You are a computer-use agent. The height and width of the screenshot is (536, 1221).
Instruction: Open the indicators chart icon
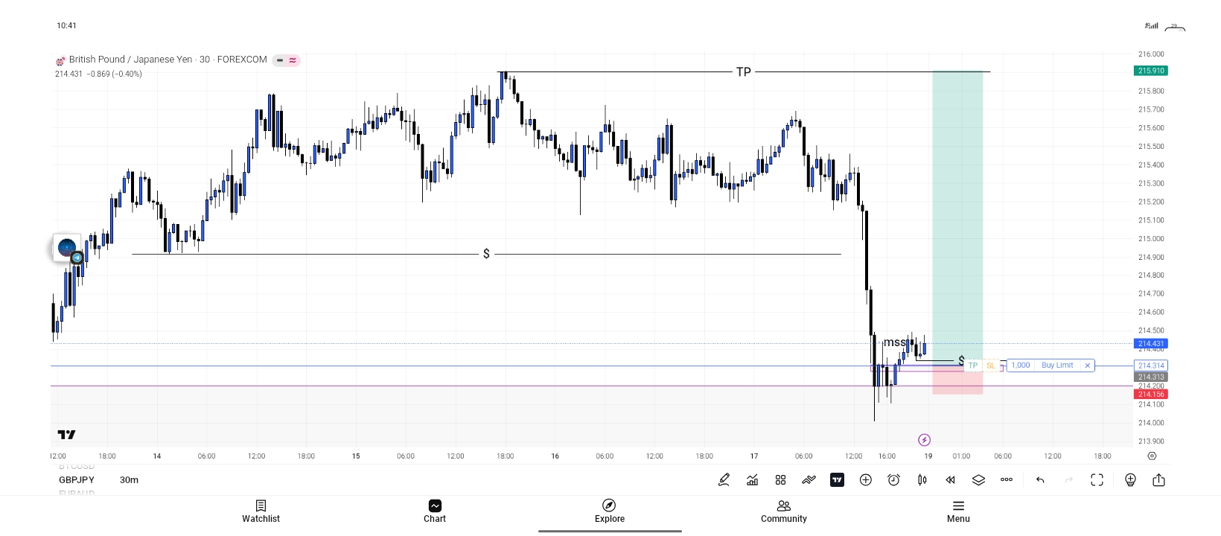pyautogui.click(x=752, y=480)
